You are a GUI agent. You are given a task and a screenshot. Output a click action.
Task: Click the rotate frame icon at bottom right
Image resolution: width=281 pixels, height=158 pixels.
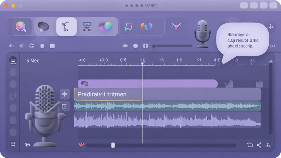coord(250,145)
